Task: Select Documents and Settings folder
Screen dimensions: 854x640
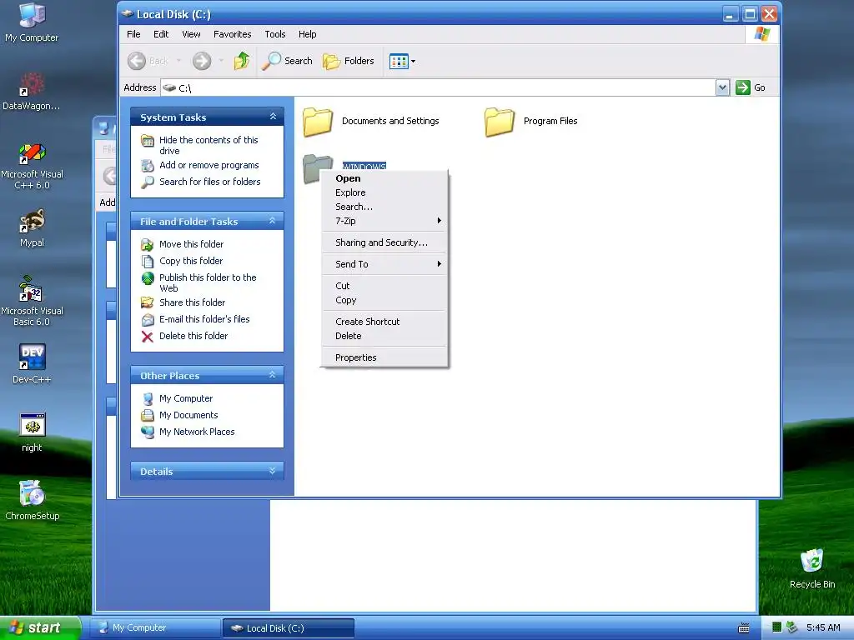Action: (x=371, y=122)
